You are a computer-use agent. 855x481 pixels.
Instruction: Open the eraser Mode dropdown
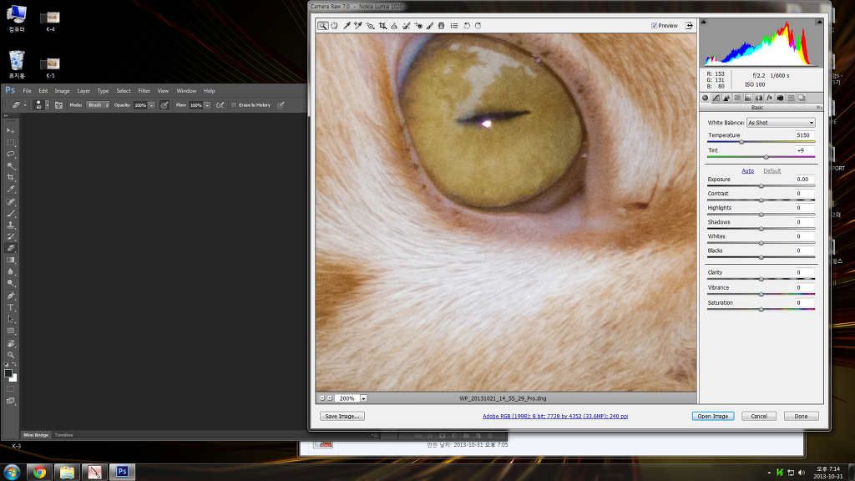click(x=98, y=105)
